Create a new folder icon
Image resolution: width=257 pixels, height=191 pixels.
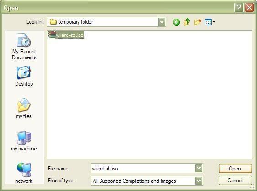tap(198, 22)
